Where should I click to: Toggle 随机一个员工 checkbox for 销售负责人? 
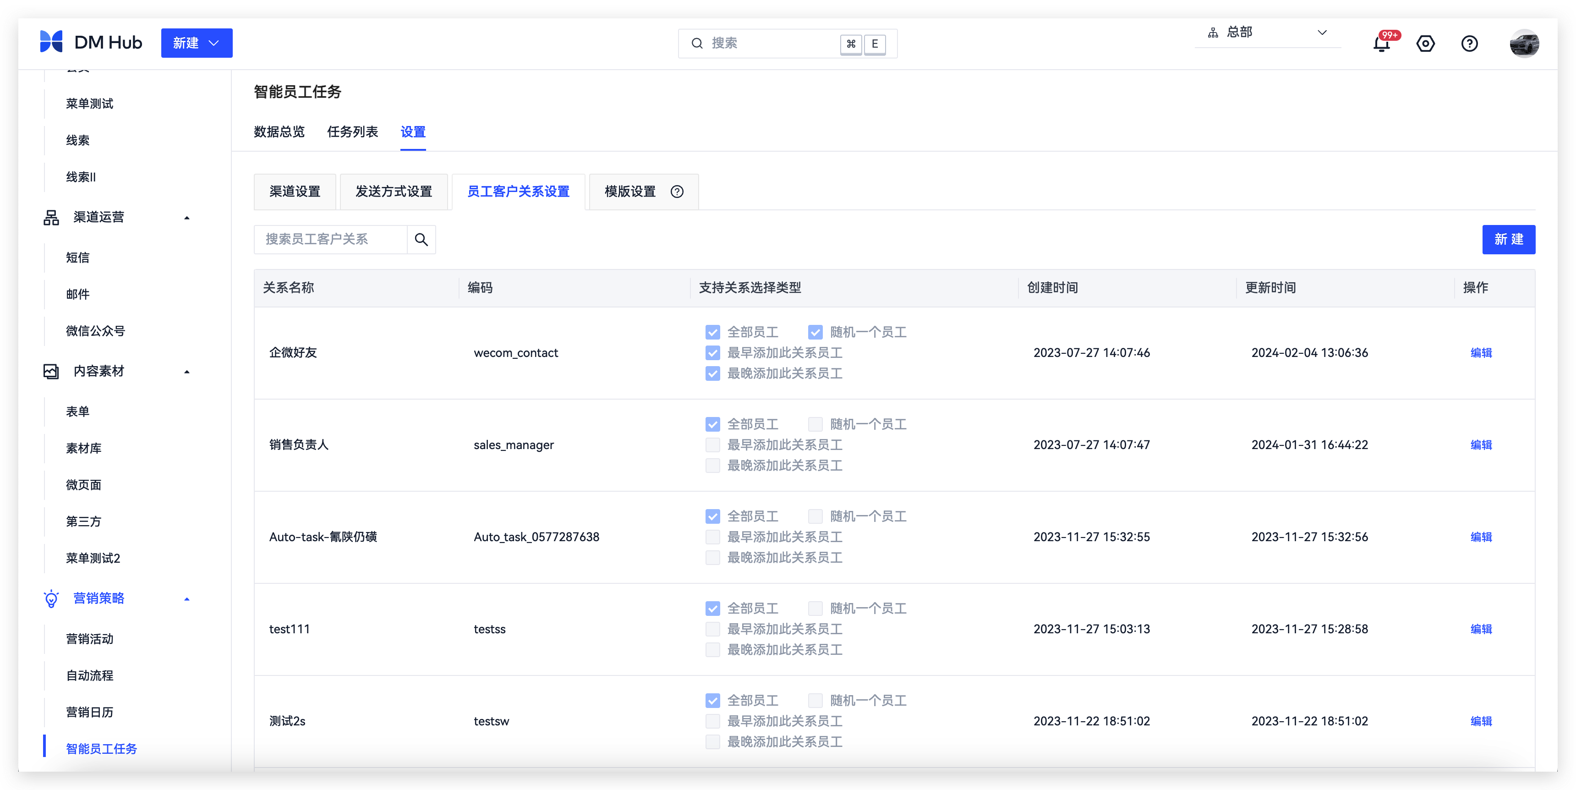point(815,424)
